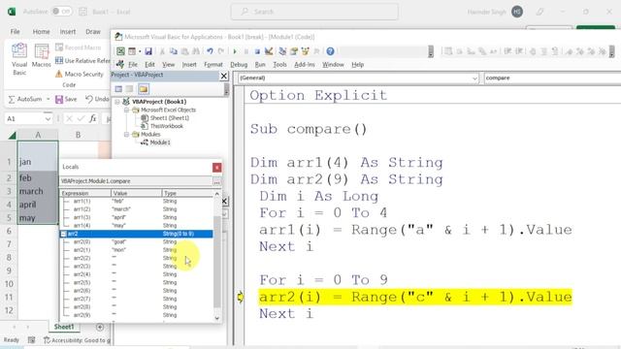Close the Locals window with red X
The height and width of the screenshot is (349, 621).
tap(217, 168)
